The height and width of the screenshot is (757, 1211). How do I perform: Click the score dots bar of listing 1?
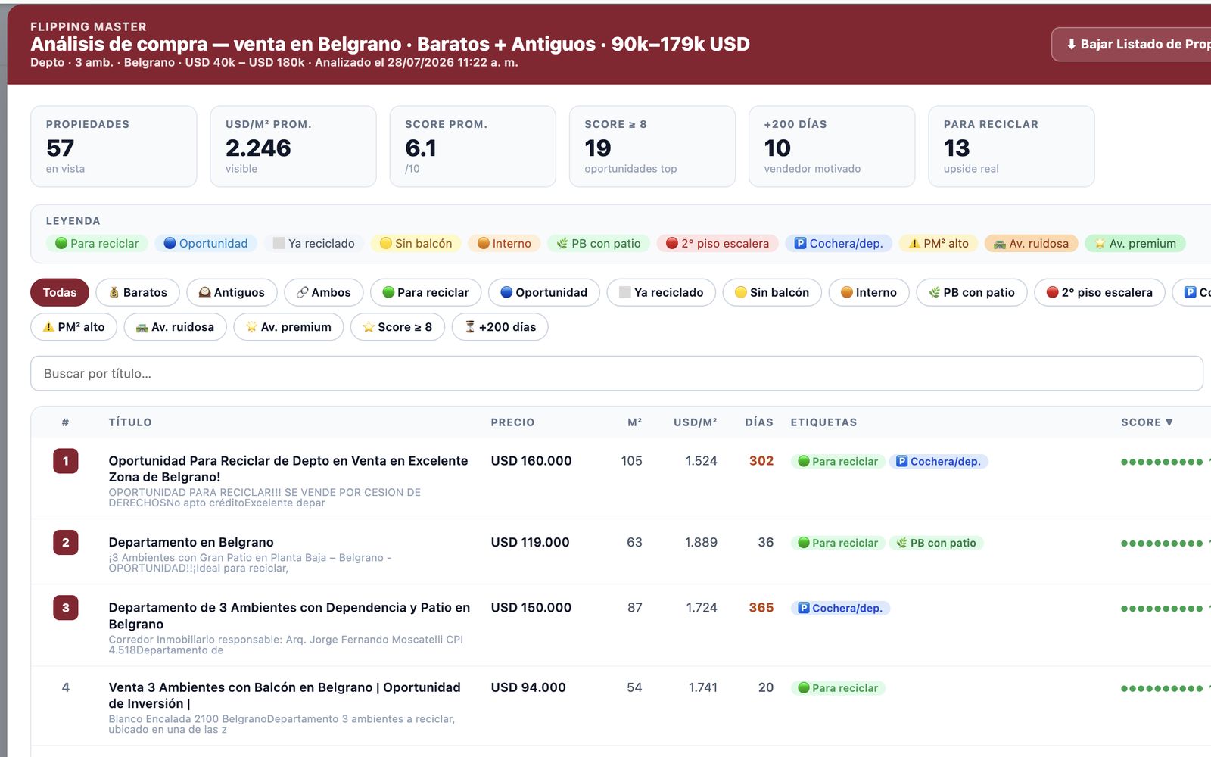click(x=1162, y=462)
